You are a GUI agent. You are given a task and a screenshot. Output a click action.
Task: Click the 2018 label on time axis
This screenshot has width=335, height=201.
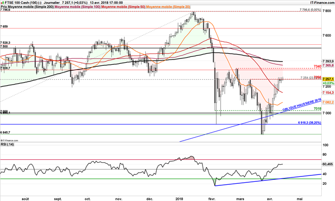click(180, 199)
